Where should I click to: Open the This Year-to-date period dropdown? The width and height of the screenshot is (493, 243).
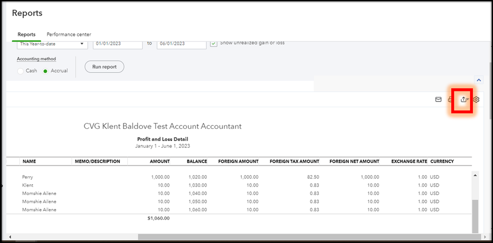point(51,44)
